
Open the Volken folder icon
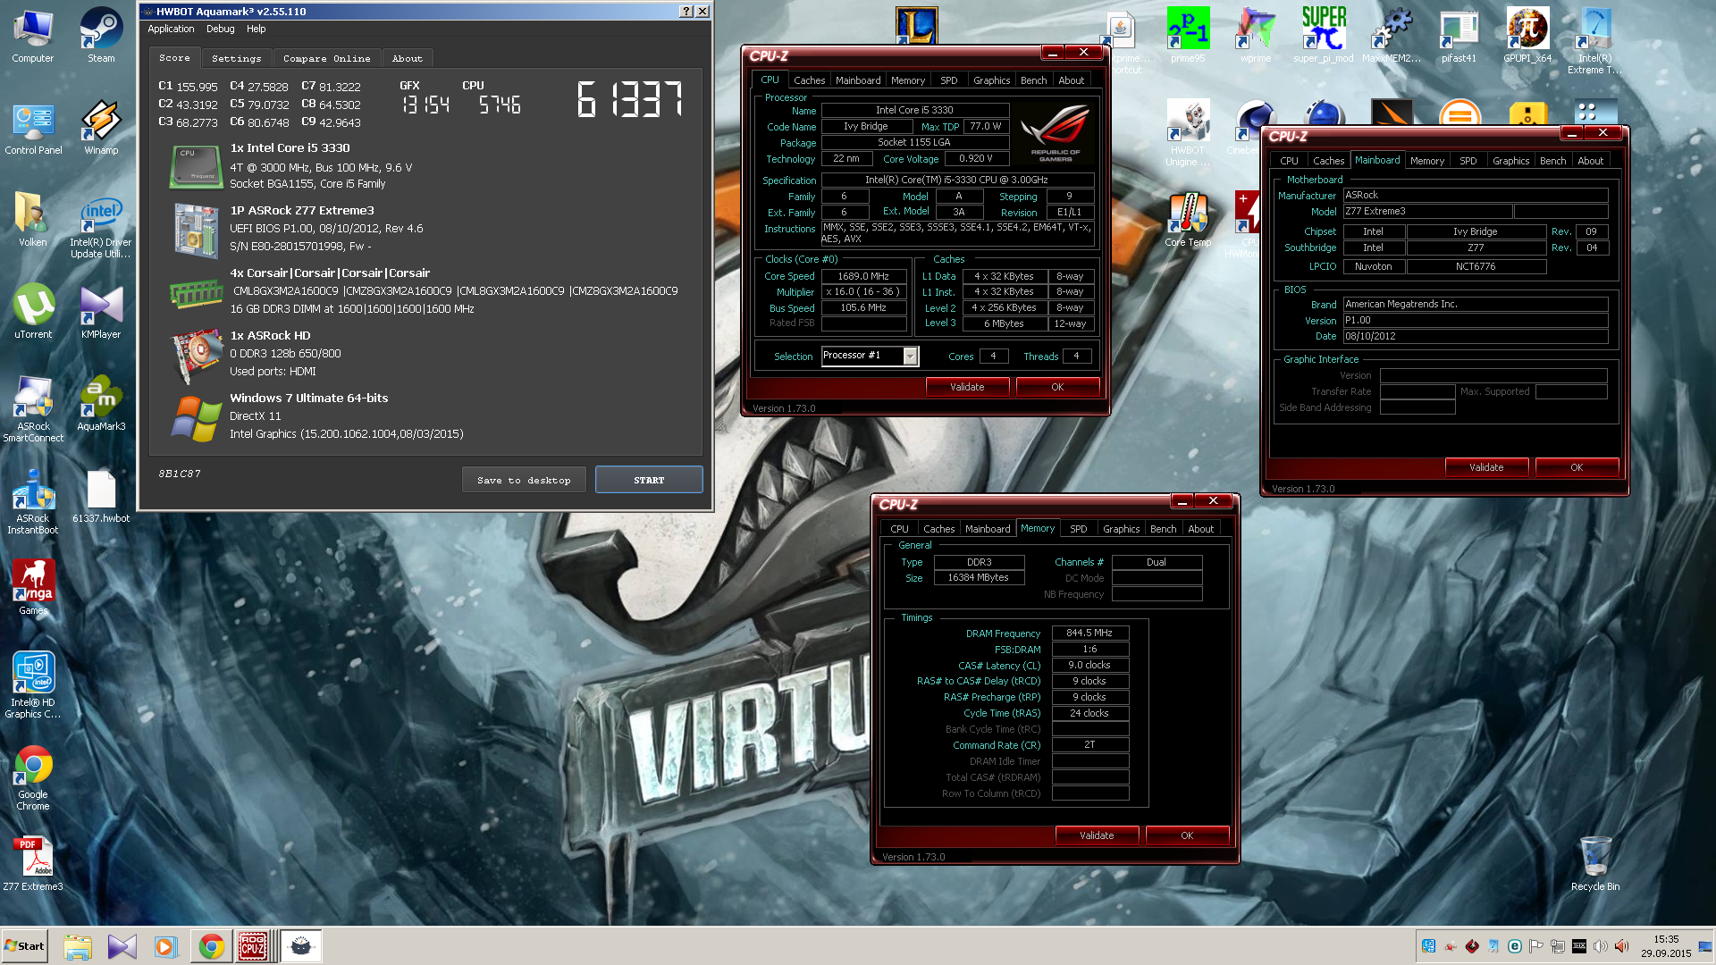pyautogui.click(x=33, y=220)
